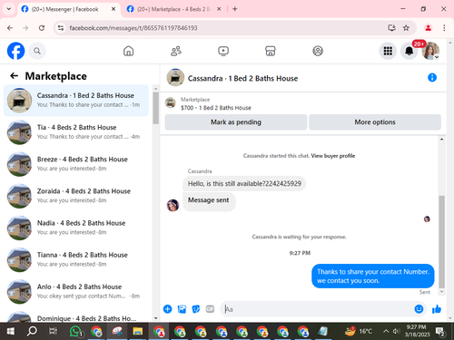454x340 pixels.
Task: Open the Facebook menu grid
Action: 388,51
